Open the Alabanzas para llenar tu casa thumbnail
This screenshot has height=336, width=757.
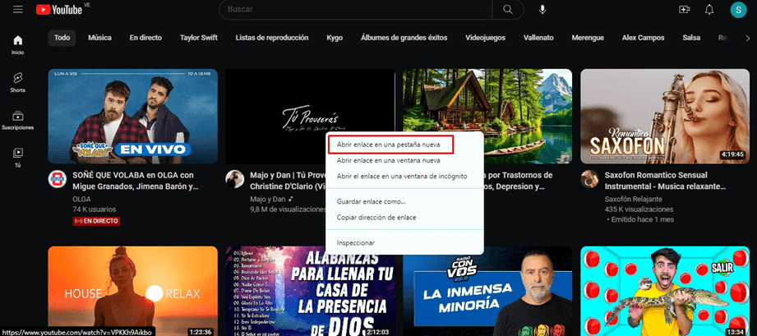pyautogui.click(x=310, y=291)
